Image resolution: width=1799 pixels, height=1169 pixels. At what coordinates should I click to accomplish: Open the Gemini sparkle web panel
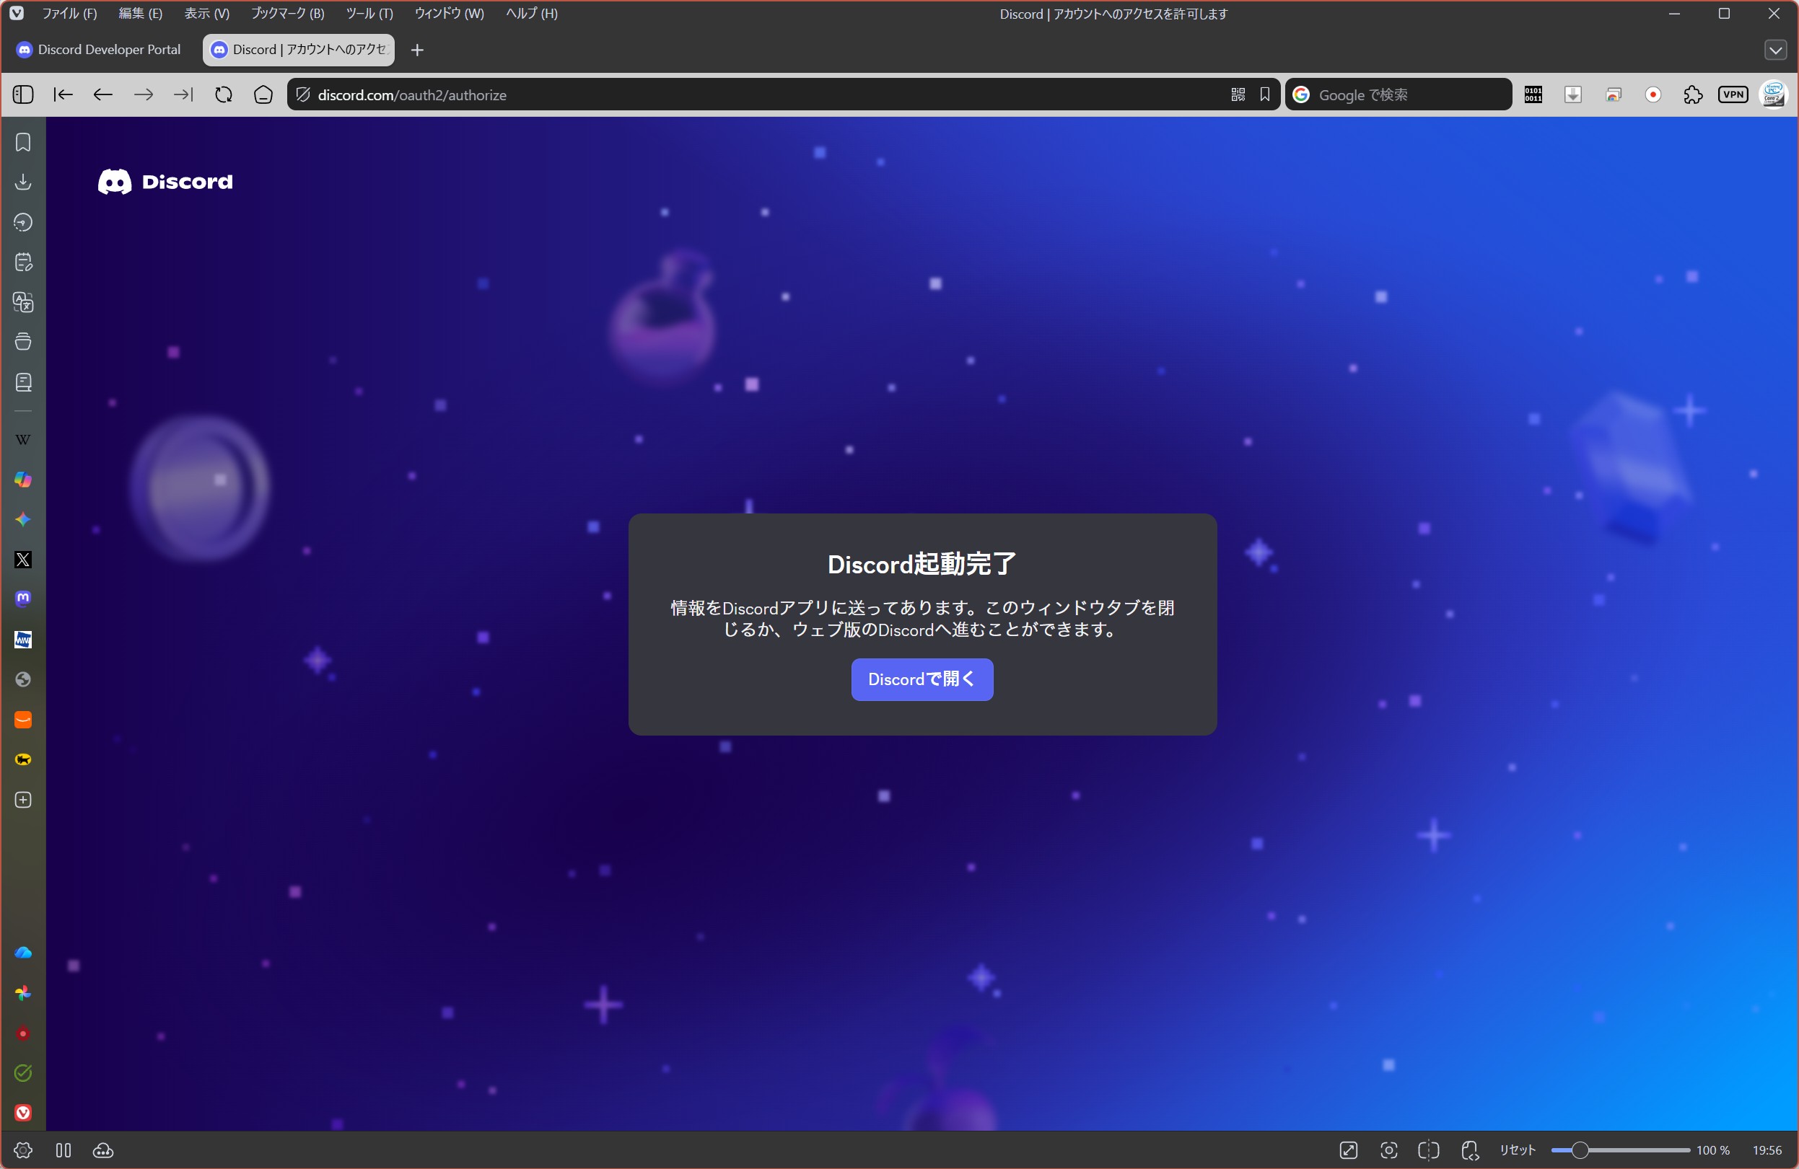coord(23,519)
